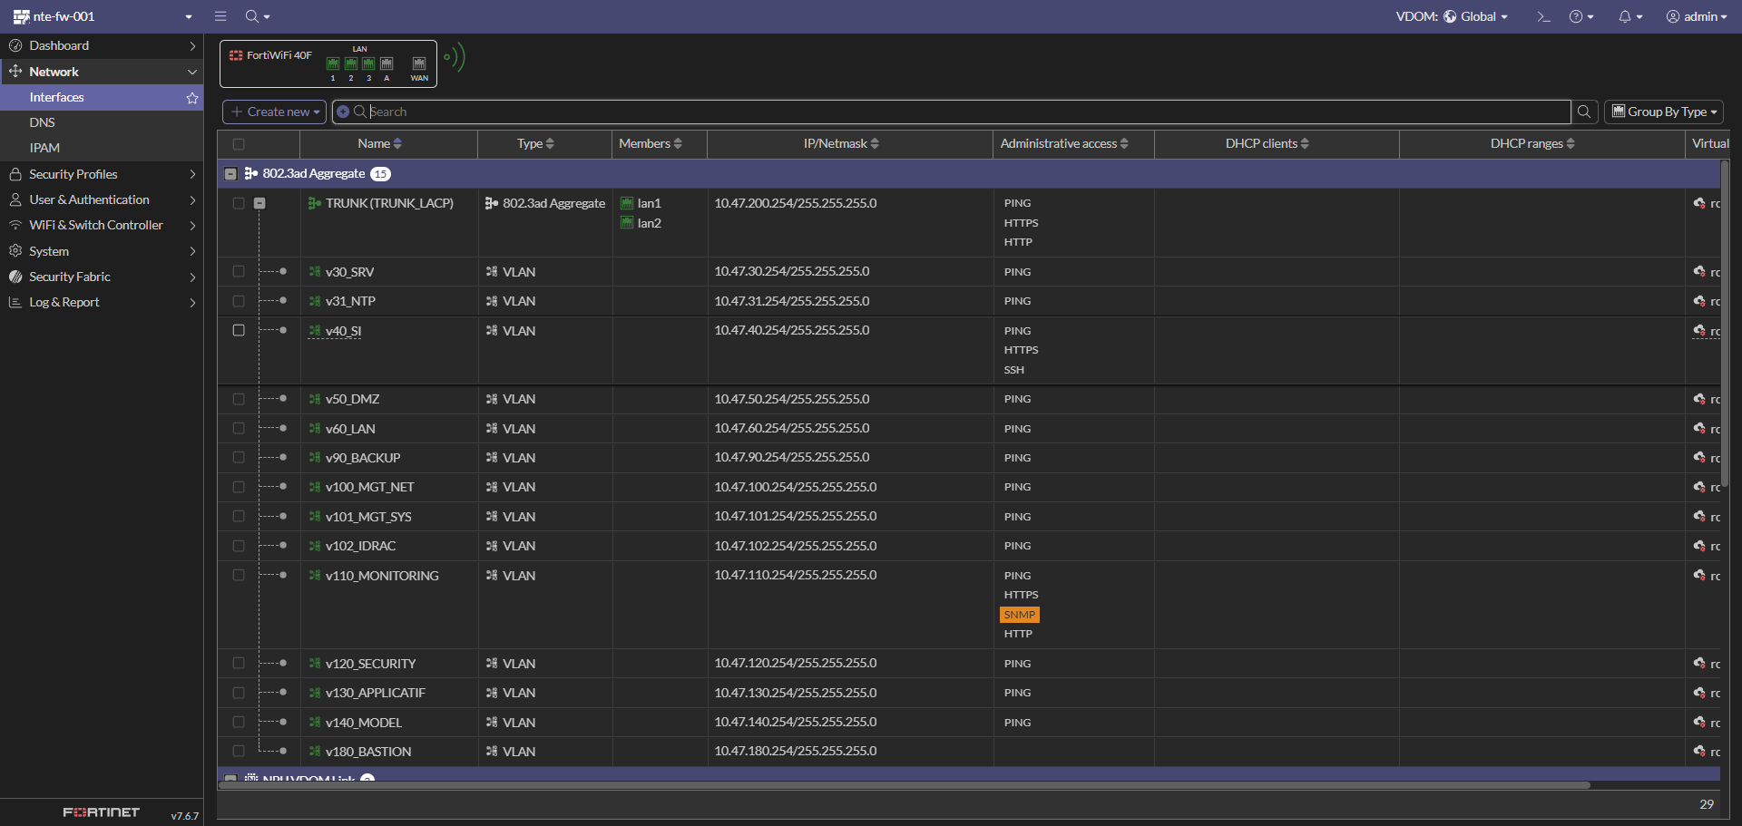Open the Security Profiles menu
The height and width of the screenshot is (826, 1742).
102,174
